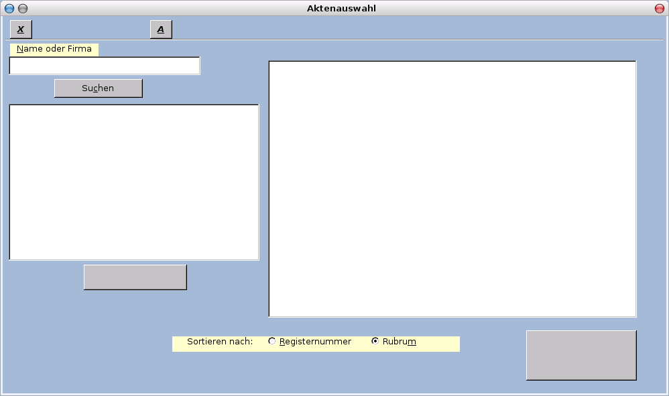669x396 pixels.
Task: Select the Rubrum radio button
Action: coord(375,341)
